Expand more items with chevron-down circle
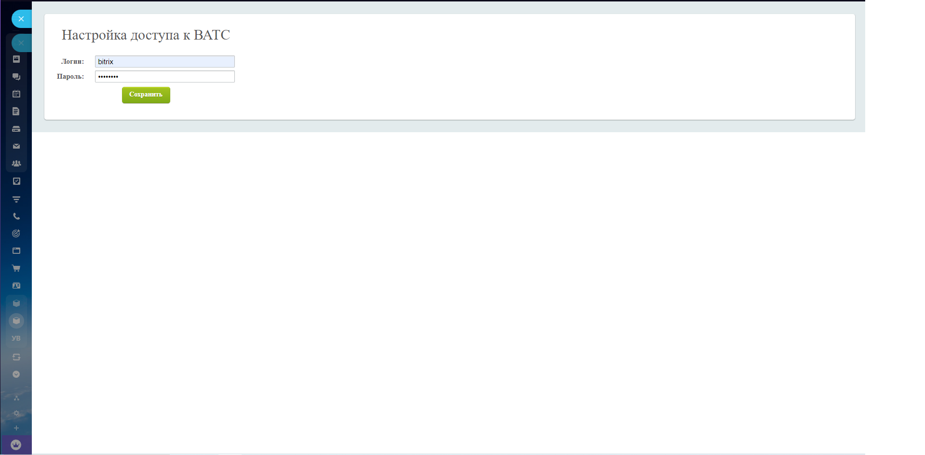 16,374
